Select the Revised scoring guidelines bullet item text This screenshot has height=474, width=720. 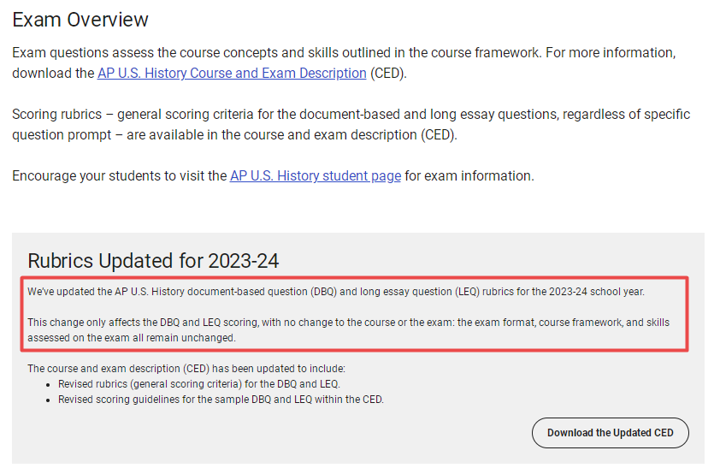pos(221,400)
